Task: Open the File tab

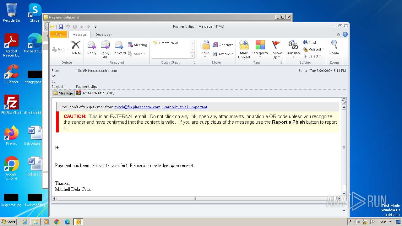Action: coord(58,35)
